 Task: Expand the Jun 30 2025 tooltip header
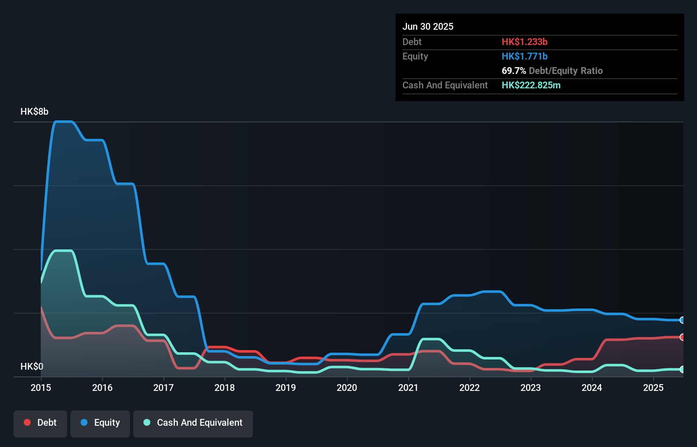(428, 26)
